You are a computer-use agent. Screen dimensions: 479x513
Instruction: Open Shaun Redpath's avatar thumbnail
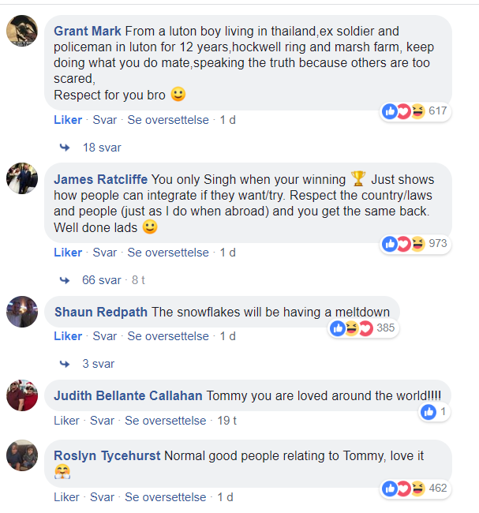[x=22, y=312]
